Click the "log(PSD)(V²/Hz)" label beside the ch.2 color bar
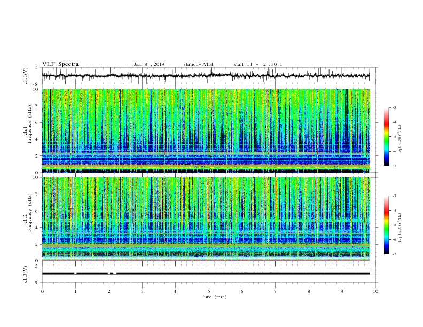Image resolution: width=423 pixels, height=327 pixels. [400, 228]
